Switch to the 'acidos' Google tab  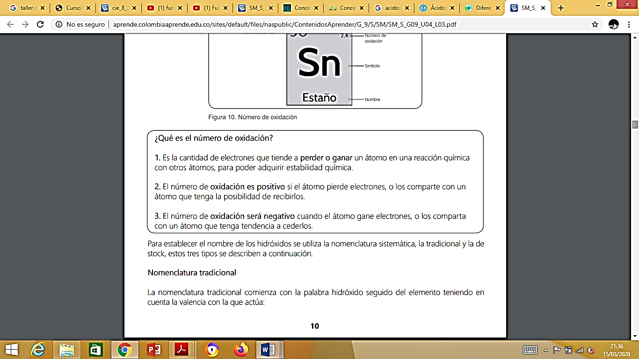(x=393, y=8)
